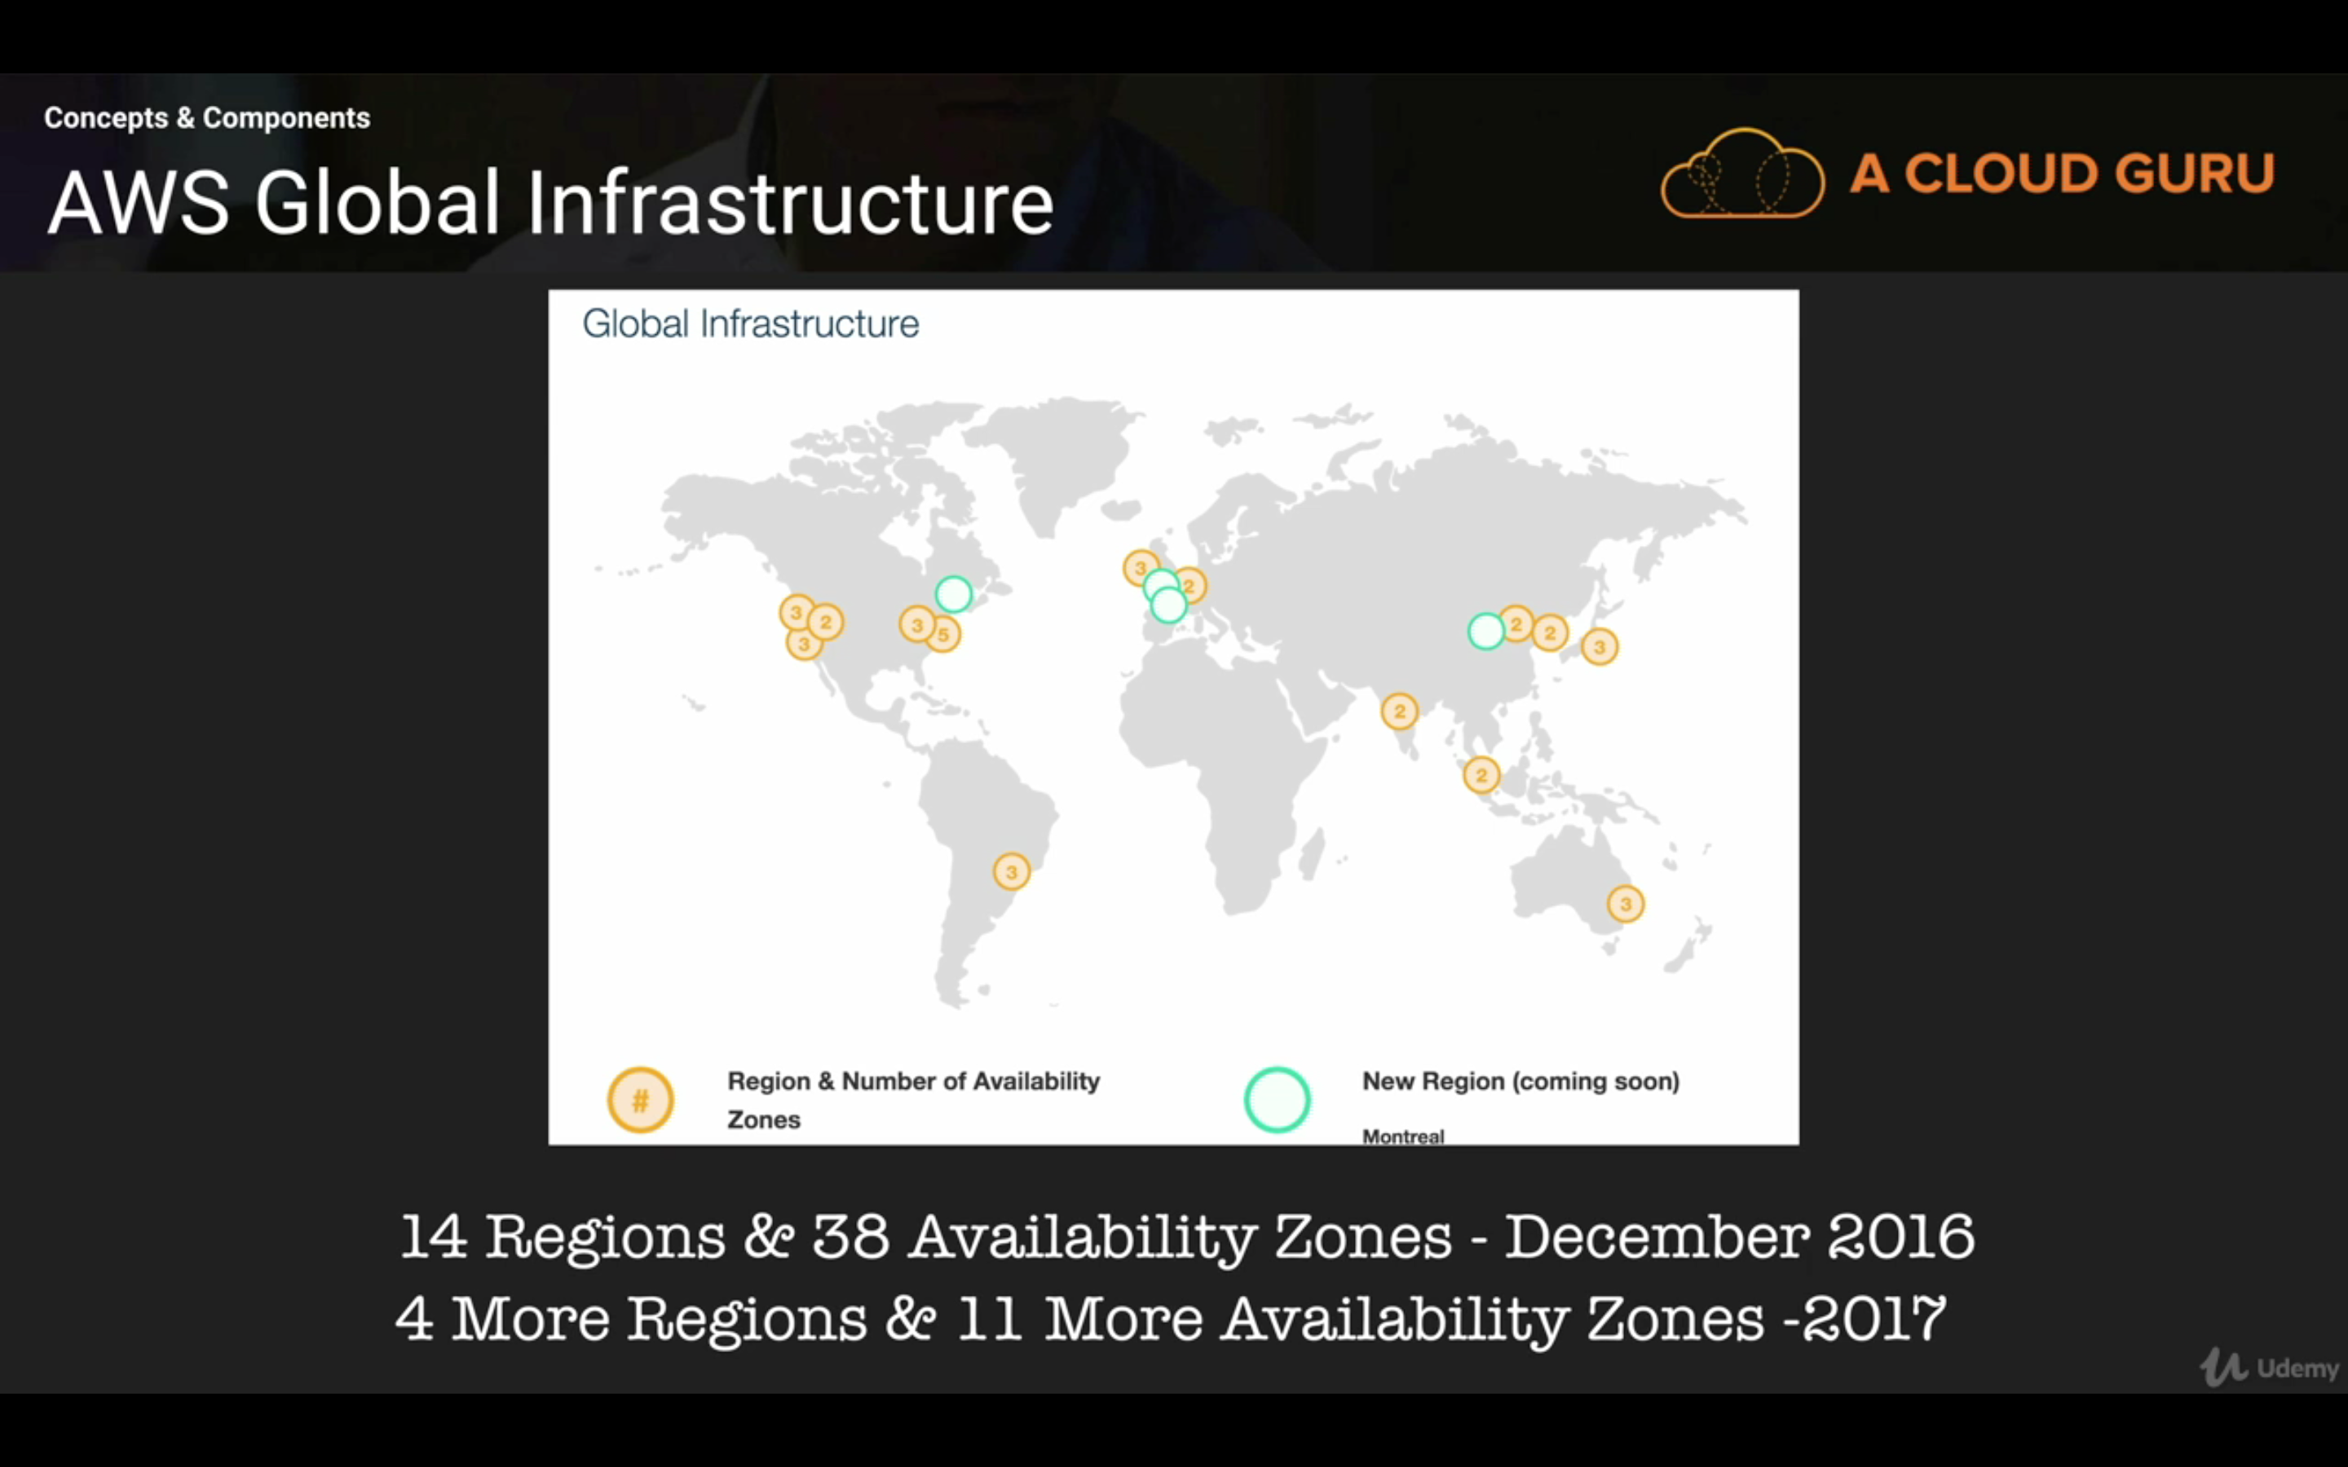Select the 5-zone marker on US east coast
The width and height of the screenshot is (2348, 1467).
(x=942, y=635)
